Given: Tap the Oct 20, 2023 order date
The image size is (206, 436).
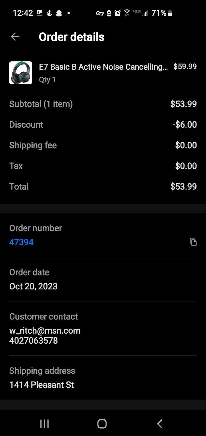Looking at the screenshot, I should [33, 286].
